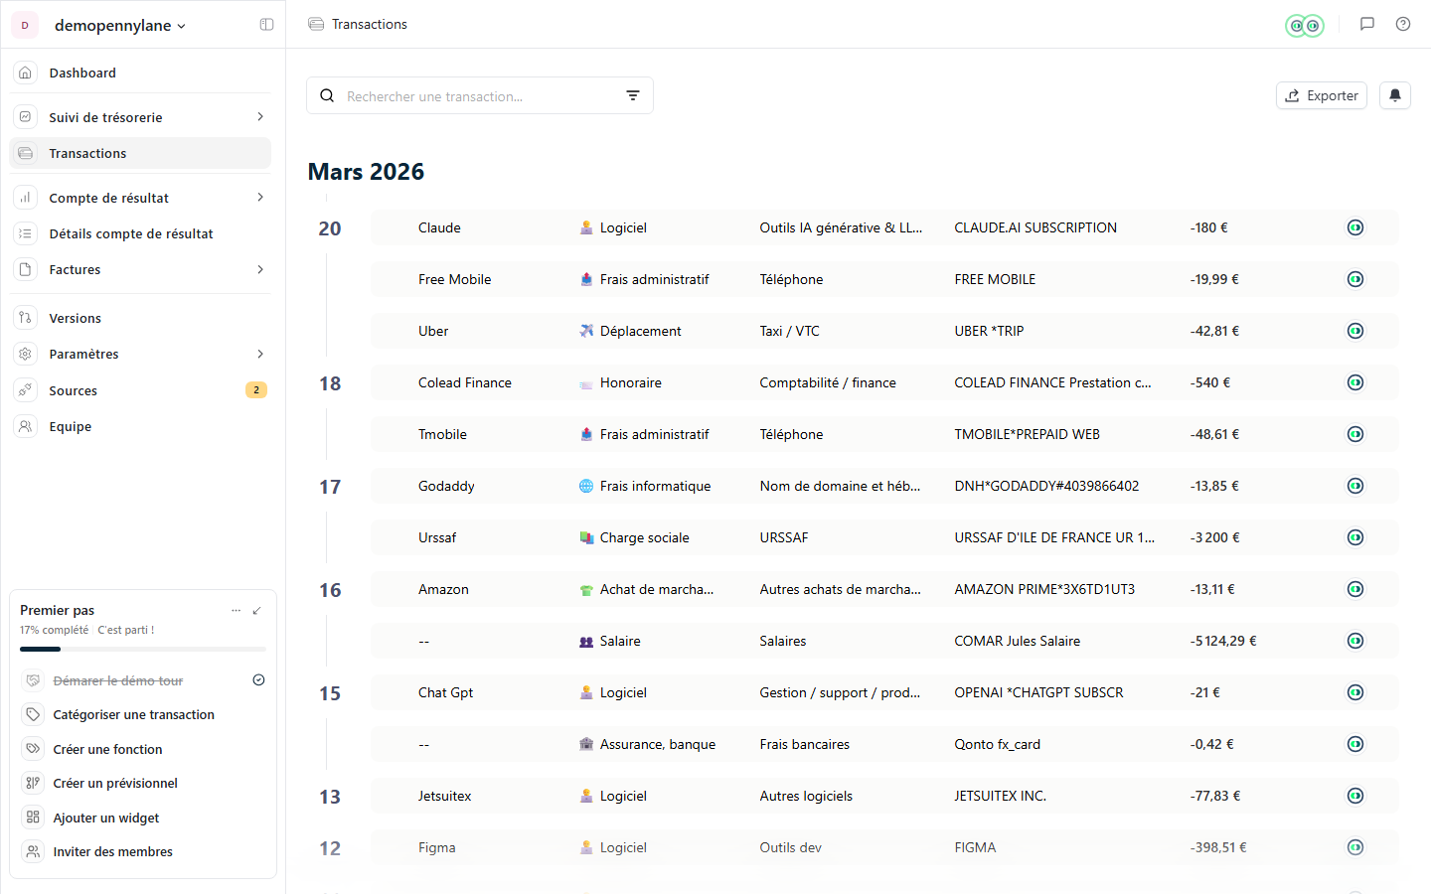Expand the Factures chevron

pos(260,269)
